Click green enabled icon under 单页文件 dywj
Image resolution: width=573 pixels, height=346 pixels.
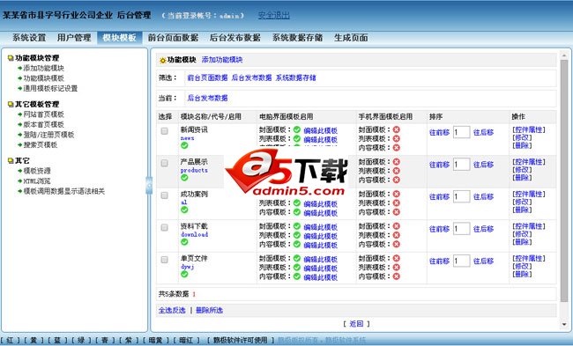[x=184, y=274]
